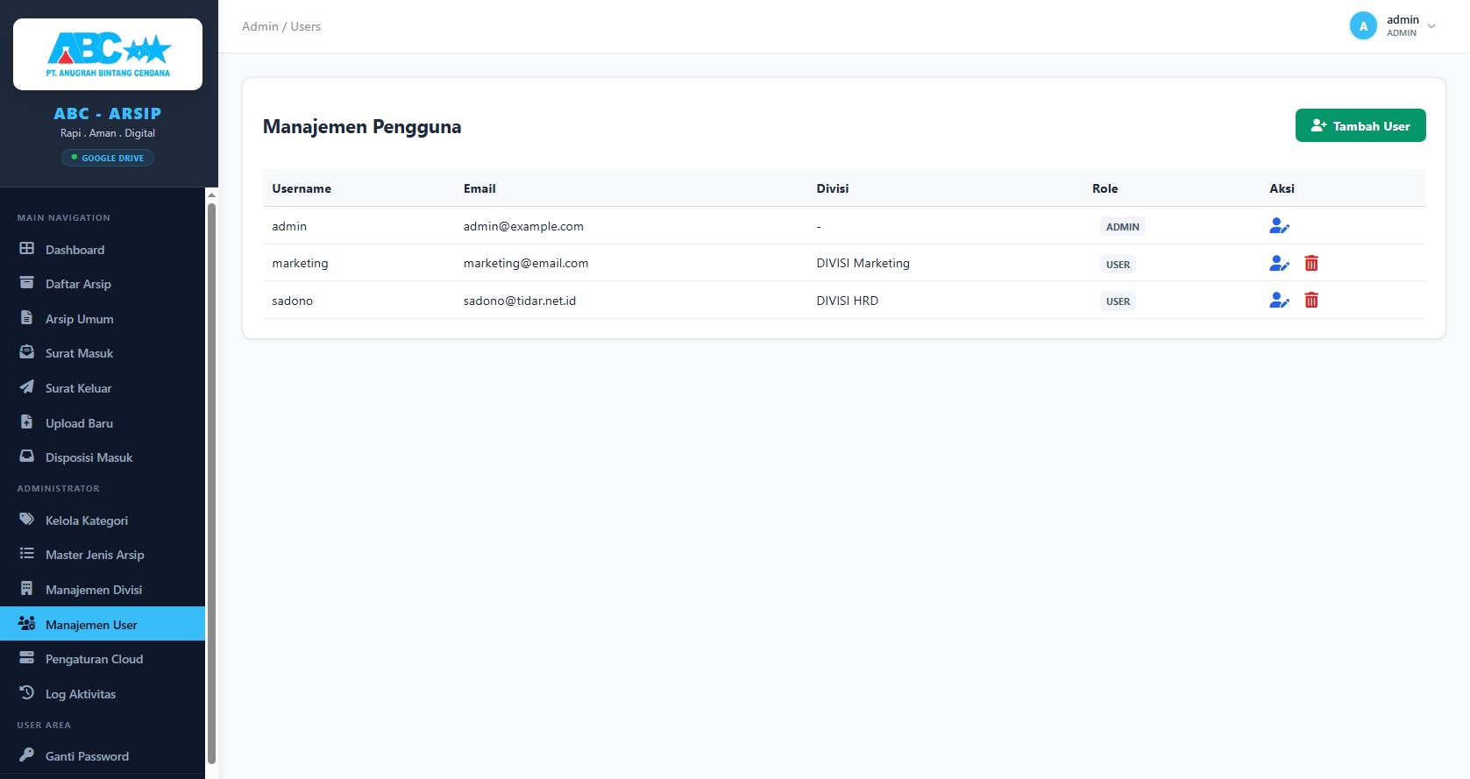Click the ABC company logo
Screen dimensions: 1470x779
(x=108, y=54)
